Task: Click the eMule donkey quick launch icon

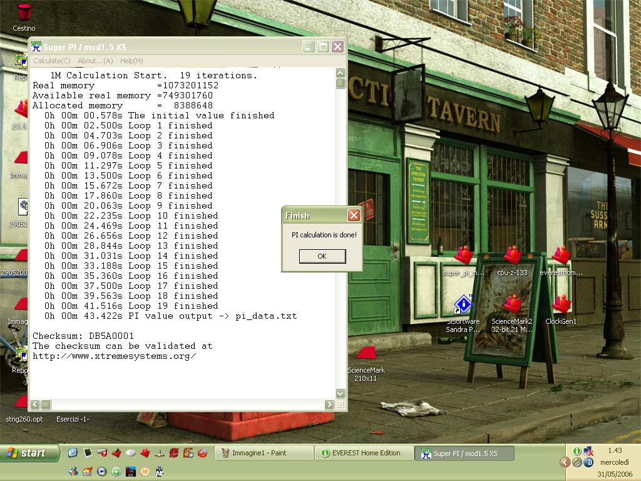Action: point(188,452)
